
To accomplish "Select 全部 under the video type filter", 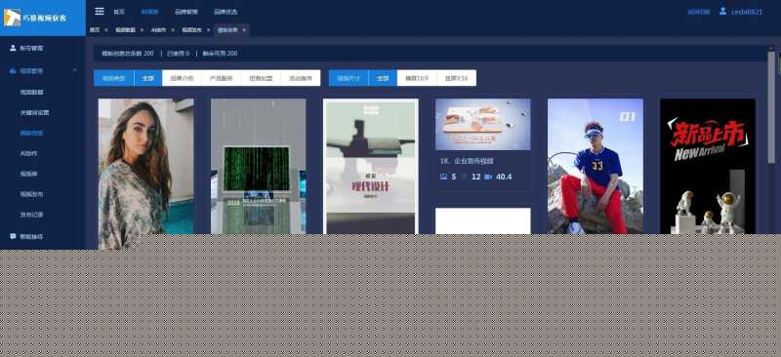I will click(x=148, y=78).
